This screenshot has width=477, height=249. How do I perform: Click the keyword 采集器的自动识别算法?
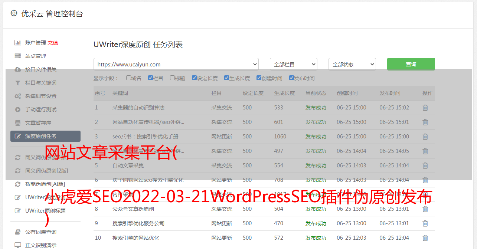[138, 108]
